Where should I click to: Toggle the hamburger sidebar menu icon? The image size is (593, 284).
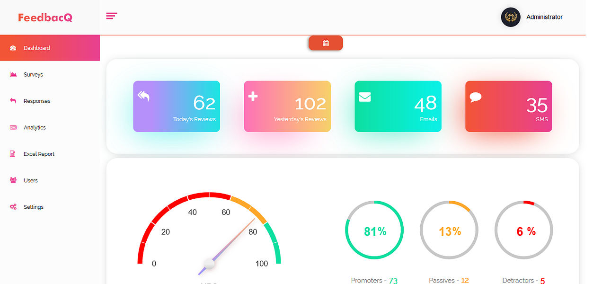pyautogui.click(x=112, y=16)
